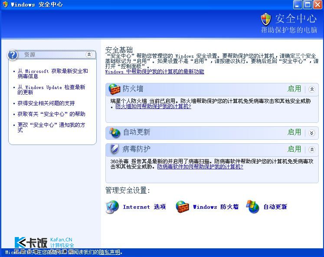Minimize the Windows 安全中心 window
Screen dimensions: 324x257
pyautogui.click(x=298, y=4)
